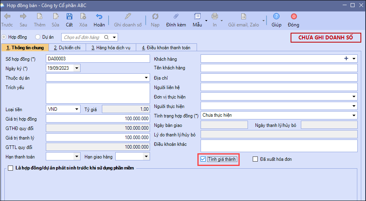Select the Dự án radio button
The width and height of the screenshot is (366, 201).
[38, 37]
